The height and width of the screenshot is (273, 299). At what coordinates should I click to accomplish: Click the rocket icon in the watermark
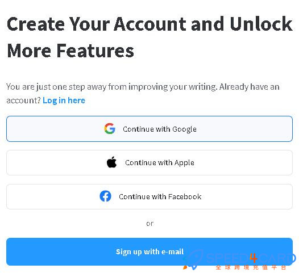click(193, 260)
